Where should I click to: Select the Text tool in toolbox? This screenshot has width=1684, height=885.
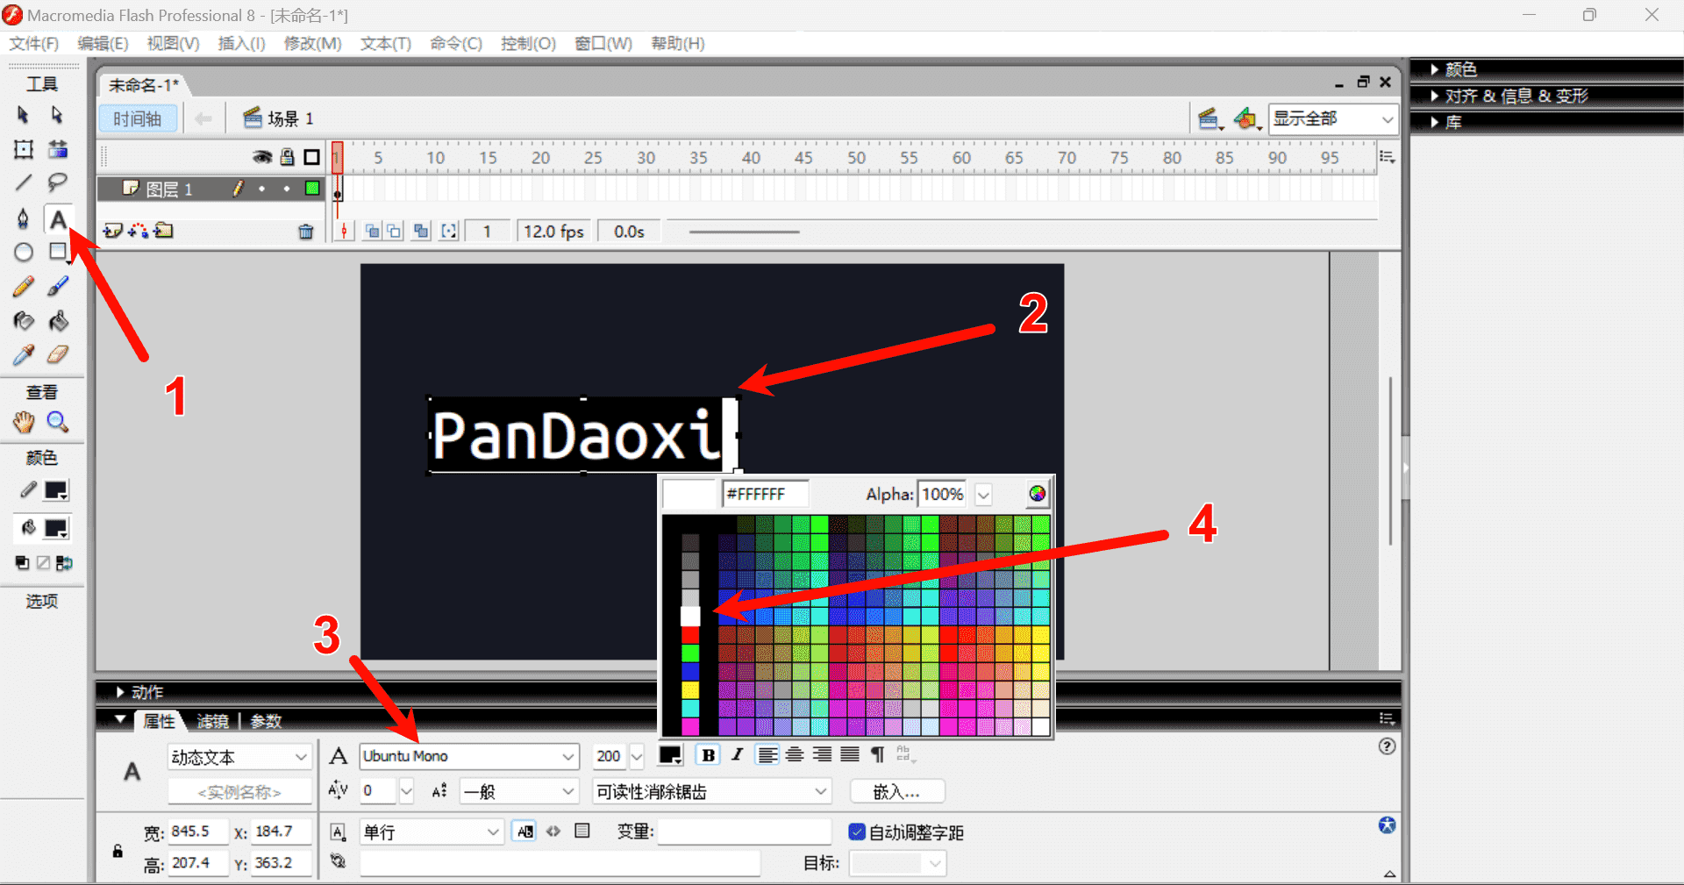click(x=58, y=218)
